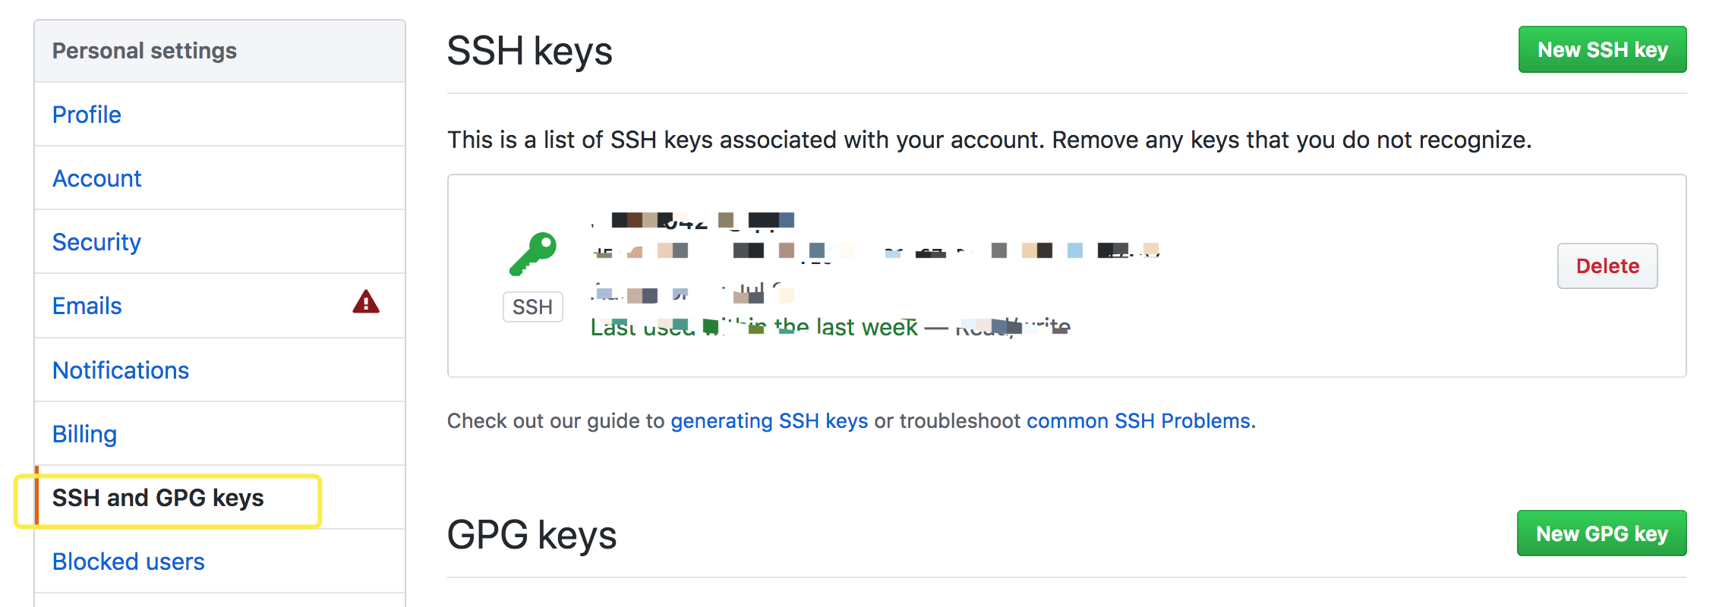Click the SSH badge under the key icon
The height and width of the screenshot is (607, 1719).
[531, 307]
